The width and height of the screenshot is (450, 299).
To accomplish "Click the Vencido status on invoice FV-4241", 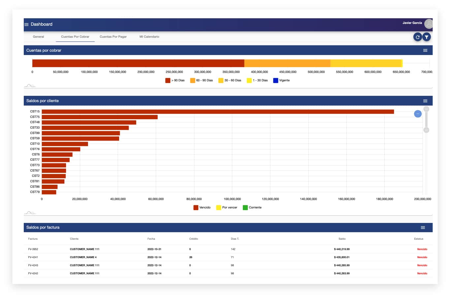I will pos(422,257).
